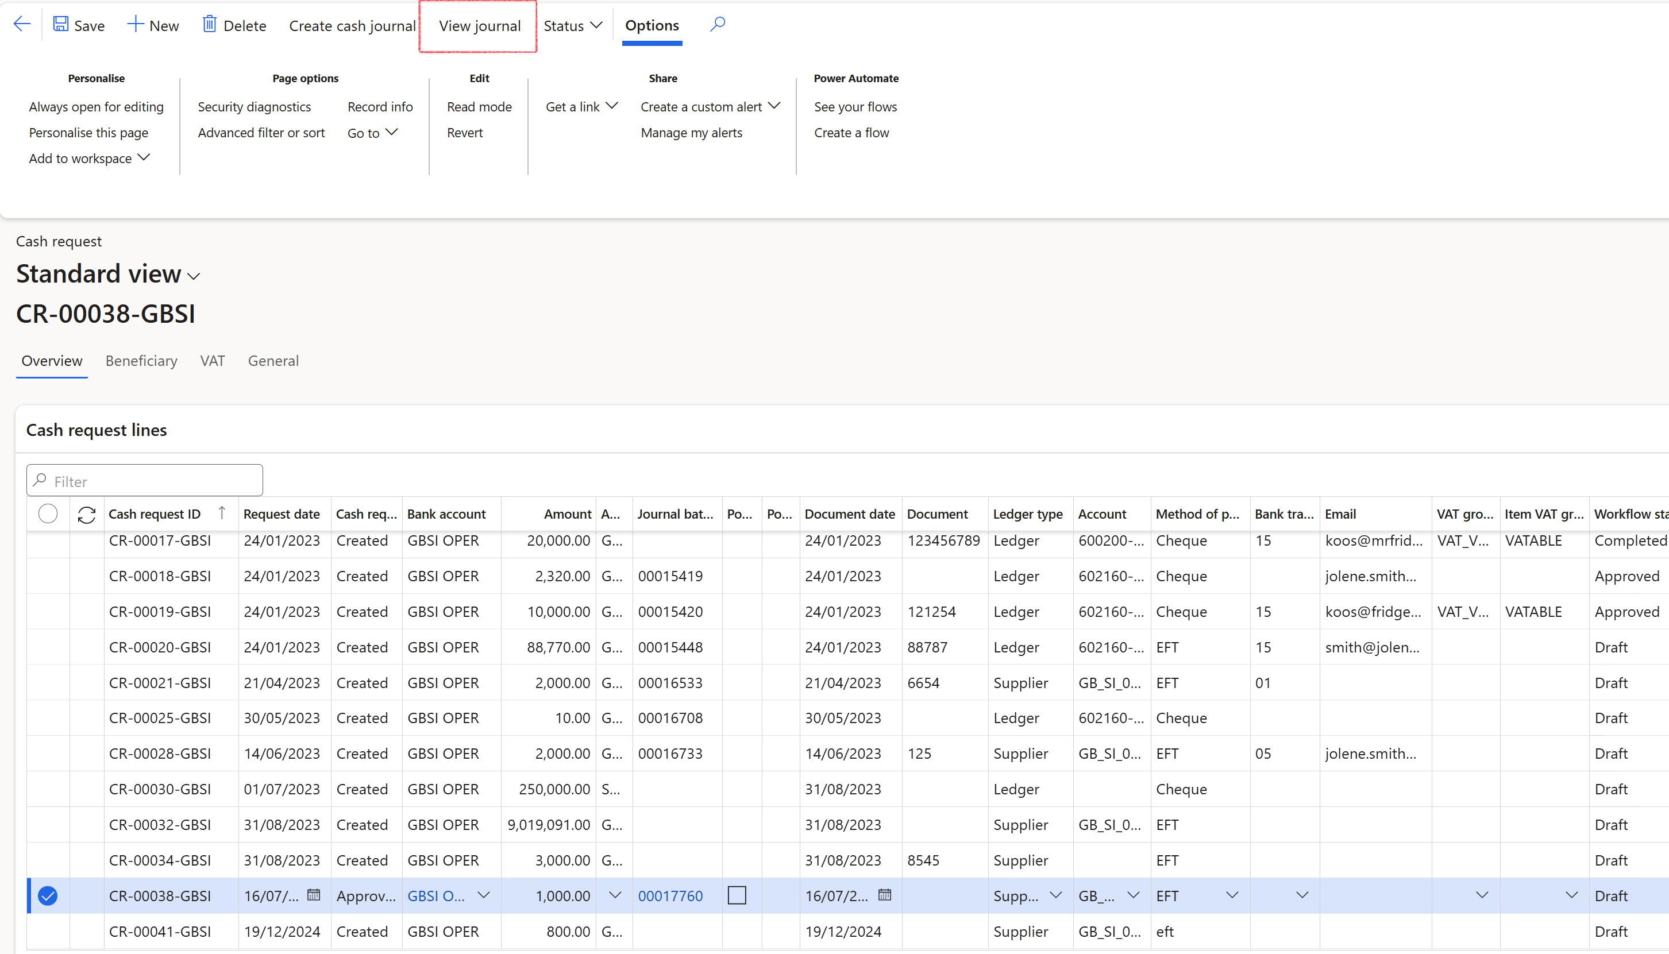Switch to Read mode
Screen dimensions: 1669x954
[480, 107]
